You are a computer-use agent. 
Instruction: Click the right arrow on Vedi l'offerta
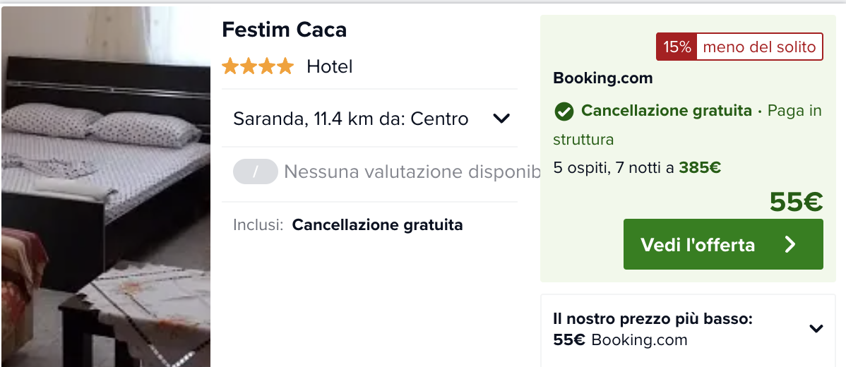click(790, 245)
